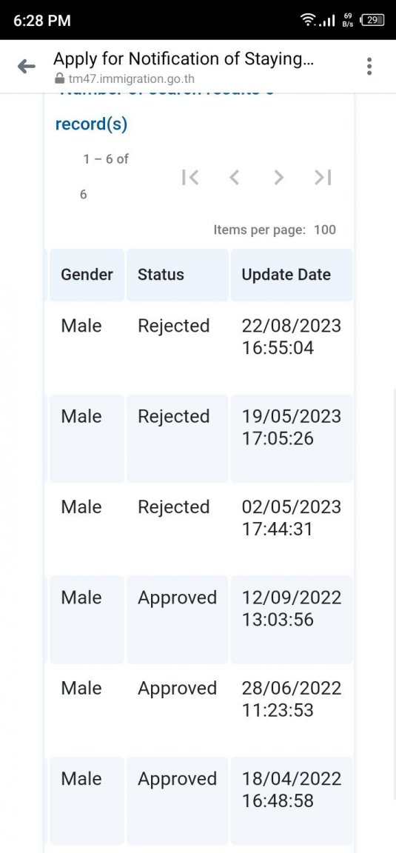Select the row approved on 28/06/2022
This screenshot has height=853, width=396.
click(x=201, y=710)
